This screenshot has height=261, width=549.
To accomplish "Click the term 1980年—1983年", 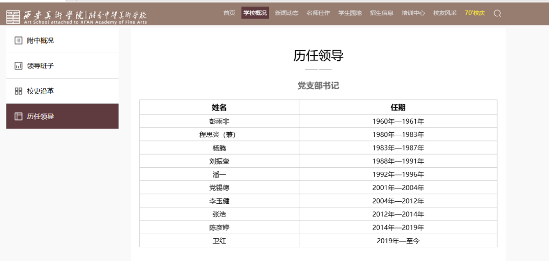I will [x=398, y=134].
